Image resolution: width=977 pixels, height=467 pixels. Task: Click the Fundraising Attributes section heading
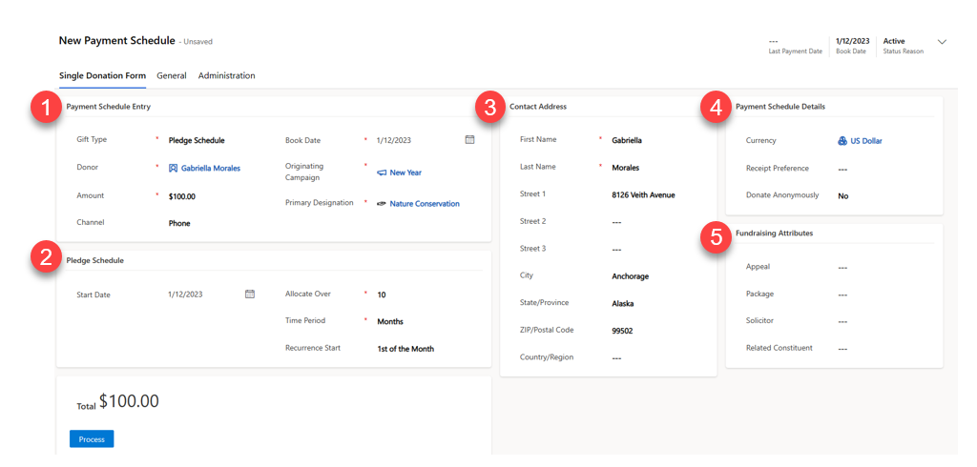[774, 233]
